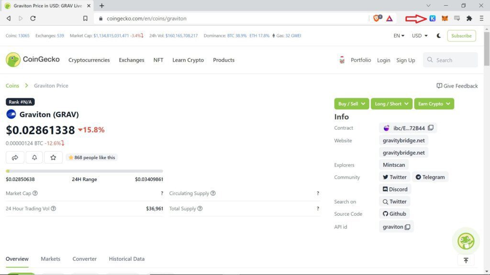Click the Subscribe button

(x=462, y=35)
